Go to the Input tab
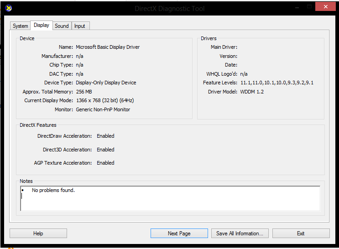This screenshot has width=339, height=249. click(x=80, y=26)
